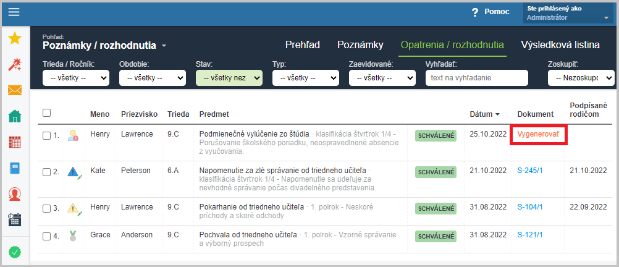Image resolution: width=619 pixels, height=267 pixels.
Task: Focus the Vyhľadať search text field
Action: tap(476, 78)
